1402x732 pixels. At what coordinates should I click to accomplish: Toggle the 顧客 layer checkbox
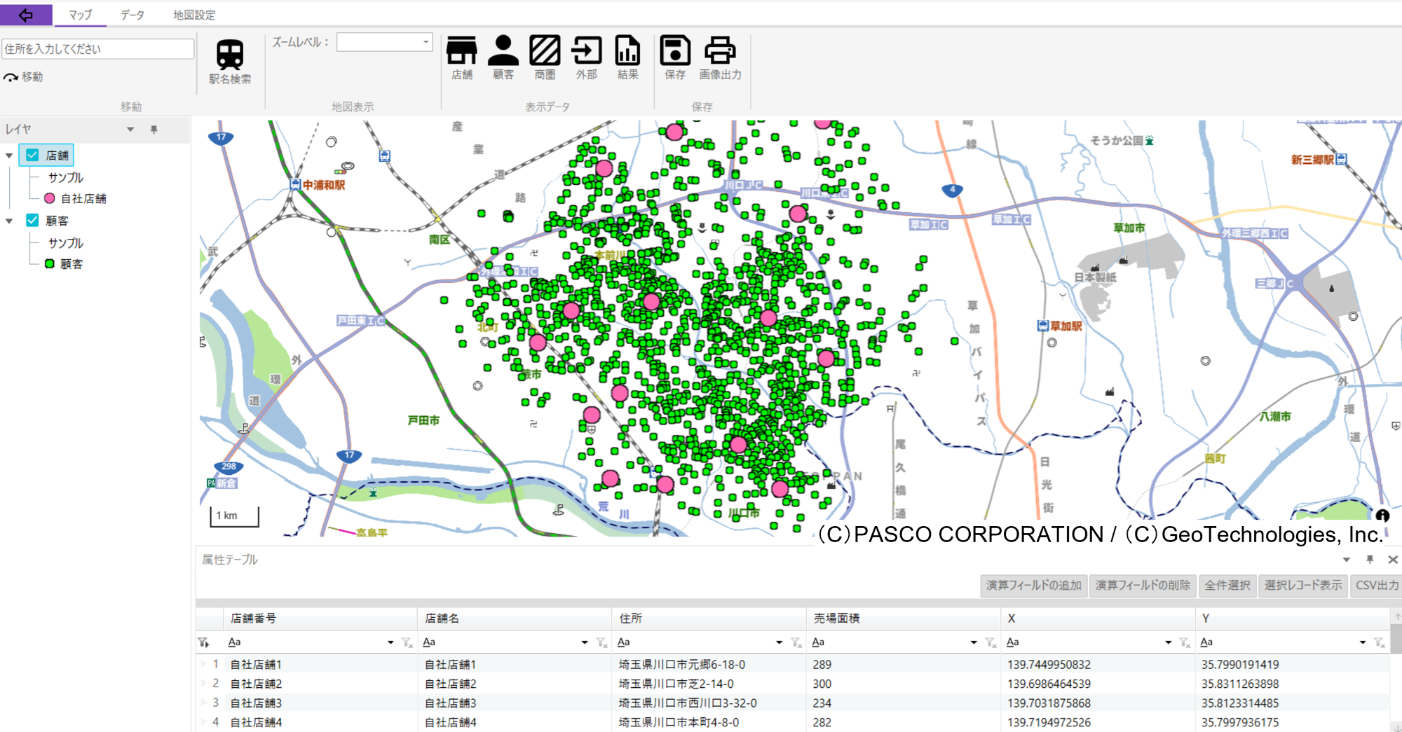pos(32,221)
